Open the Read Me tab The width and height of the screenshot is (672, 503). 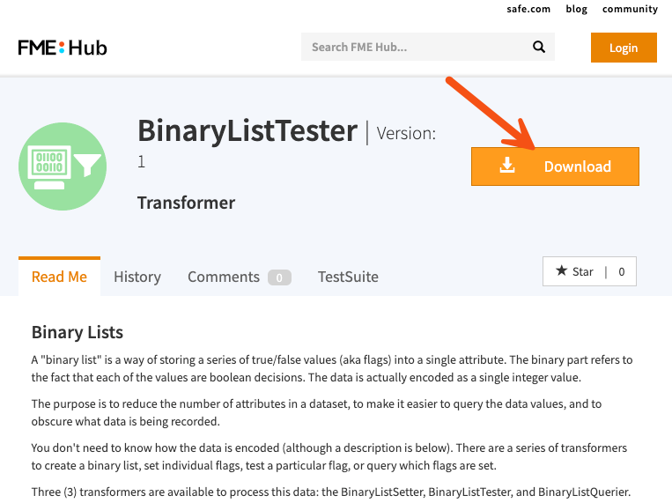[59, 277]
